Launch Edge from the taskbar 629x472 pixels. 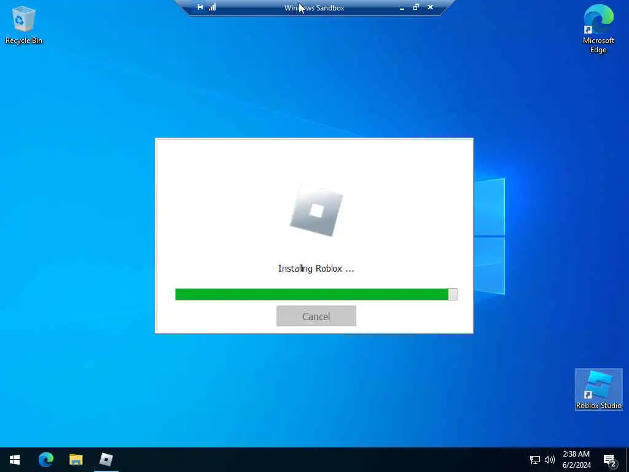[x=45, y=460]
